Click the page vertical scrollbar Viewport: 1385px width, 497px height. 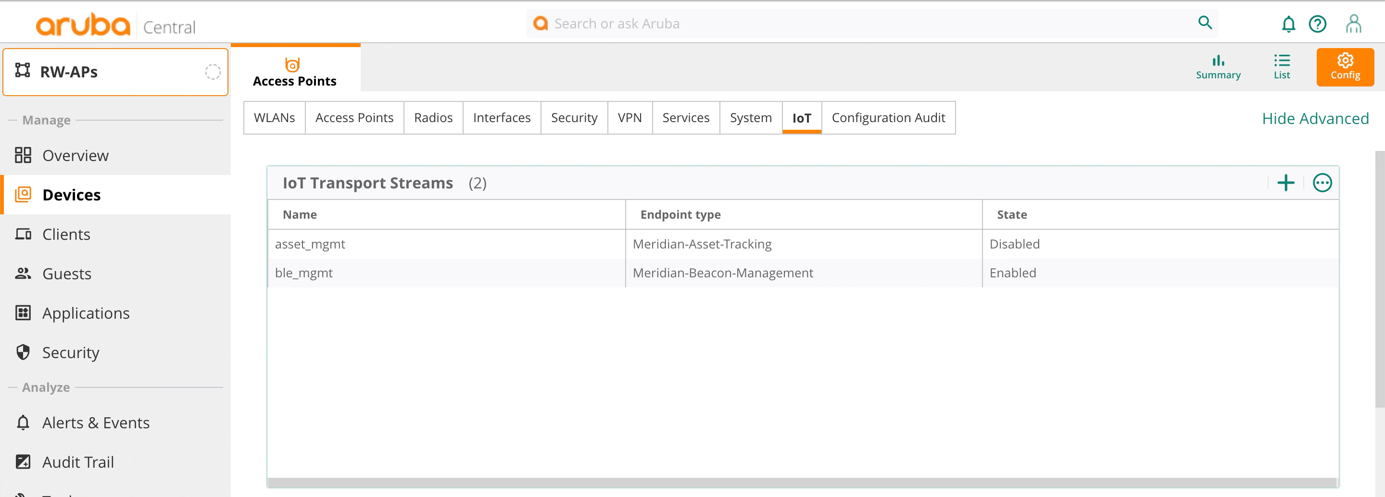coord(1380,279)
